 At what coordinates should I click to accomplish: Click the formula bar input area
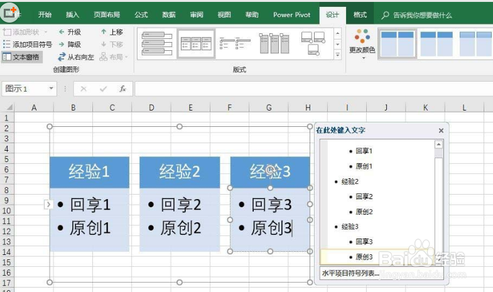(x=313, y=89)
